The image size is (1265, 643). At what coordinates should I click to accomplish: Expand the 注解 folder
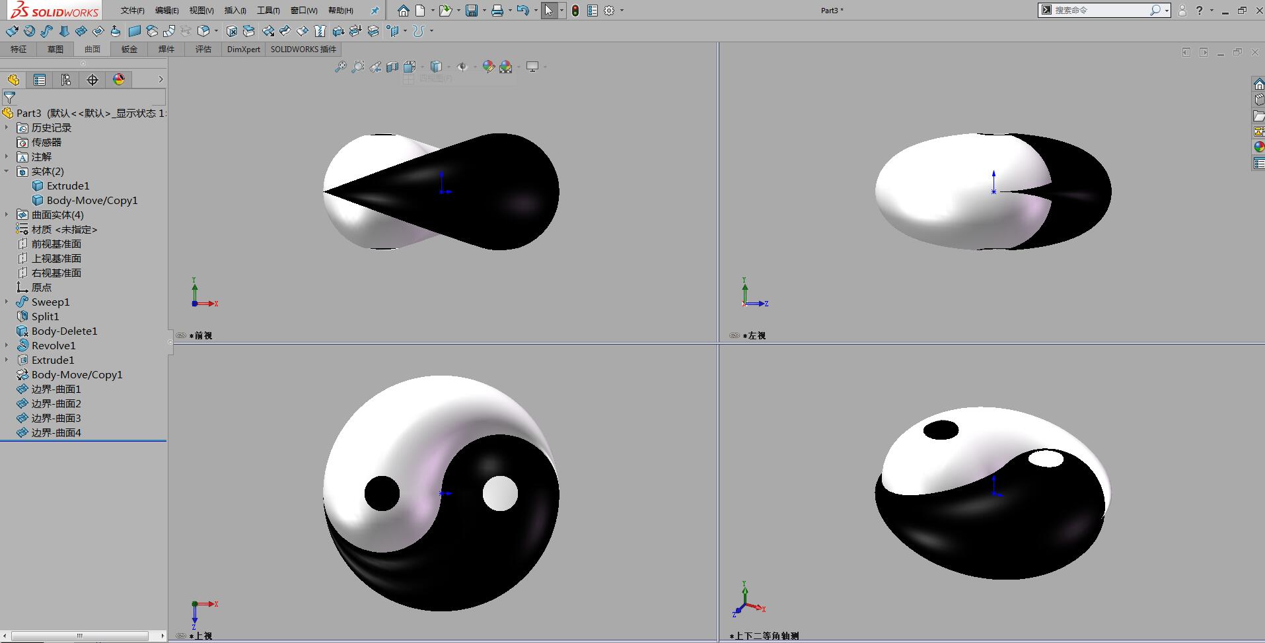pos(7,156)
